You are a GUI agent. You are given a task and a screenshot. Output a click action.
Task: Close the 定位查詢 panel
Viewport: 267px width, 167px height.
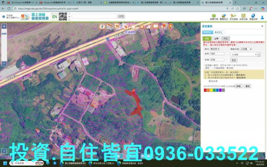tap(262, 26)
